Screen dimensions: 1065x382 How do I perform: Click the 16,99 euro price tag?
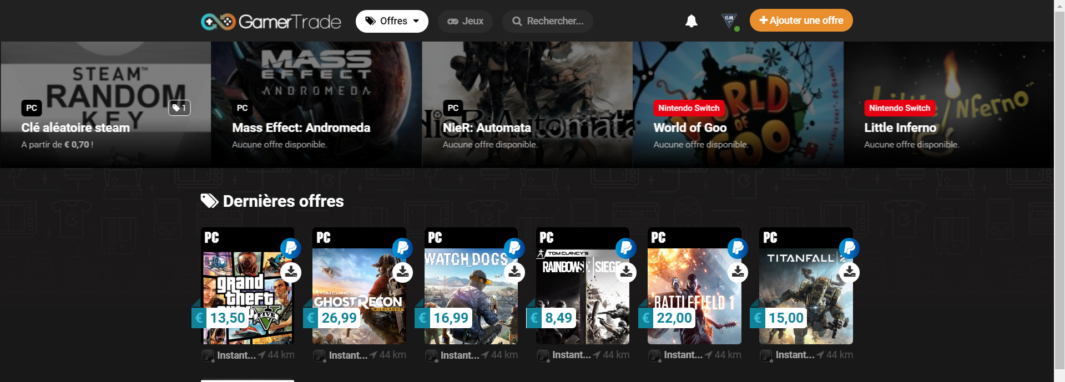coord(444,318)
